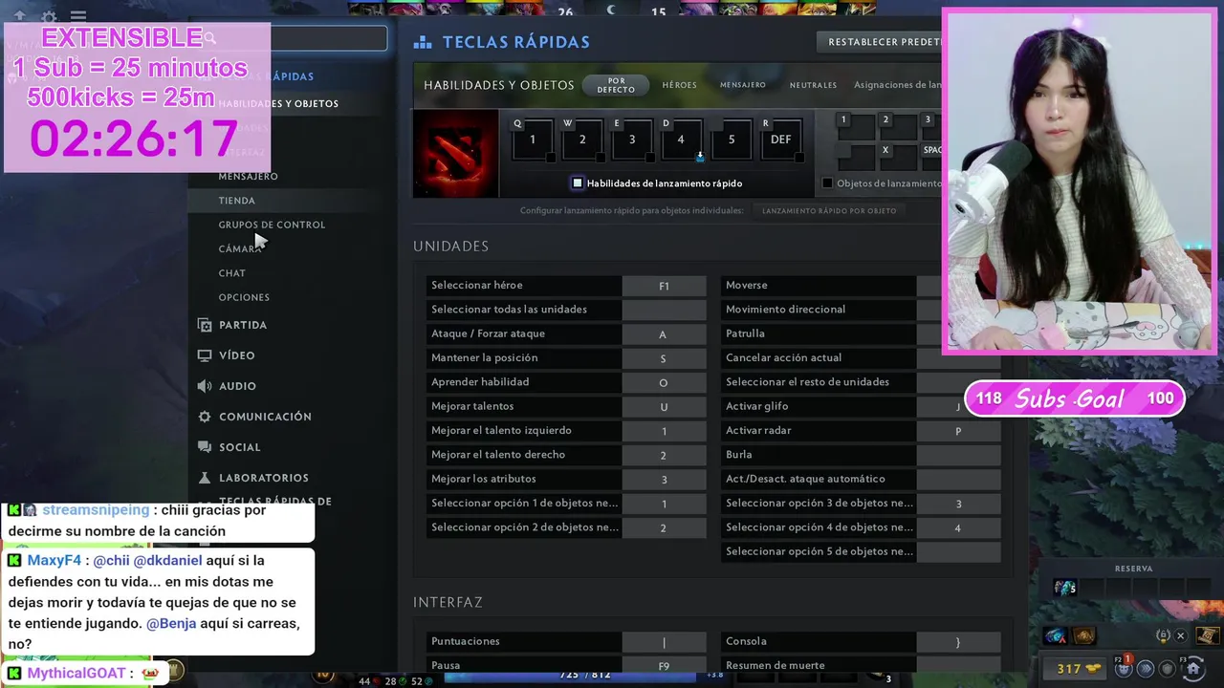Click the E ability slot bound to 3
Viewport: 1224px width, 688px height.
click(632, 140)
